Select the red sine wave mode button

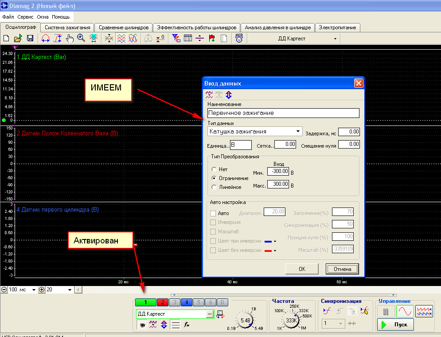pyautogui.click(x=405, y=311)
